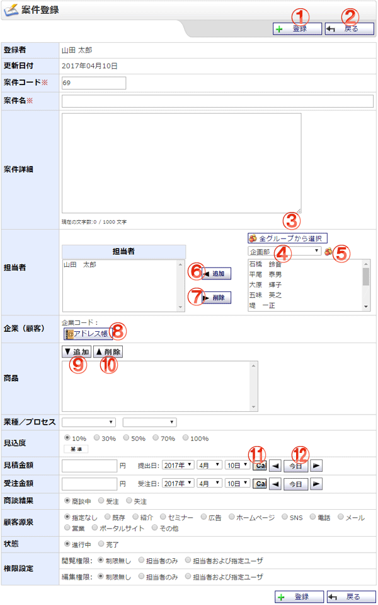Select the 10% 見込度 radio
The height and width of the screenshot is (605, 378).
tap(67, 438)
